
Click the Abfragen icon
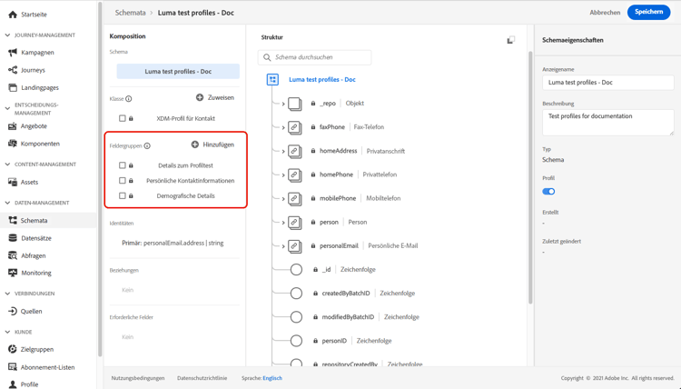click(x=13, y=255)
